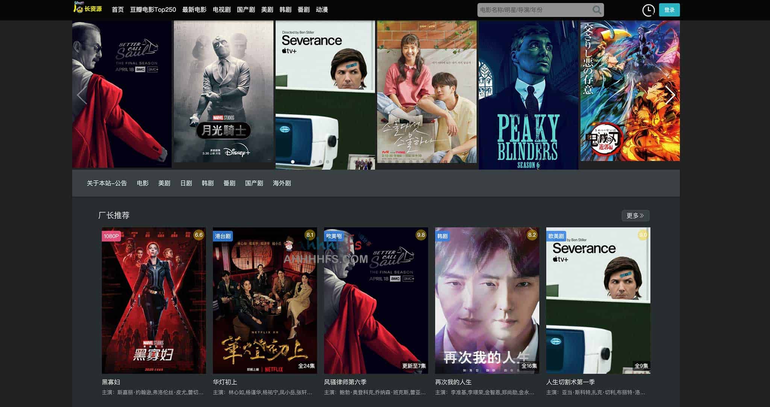
Task: Open watch history via the clock icon
Action: pyautogui.click(x=648, y=10)
